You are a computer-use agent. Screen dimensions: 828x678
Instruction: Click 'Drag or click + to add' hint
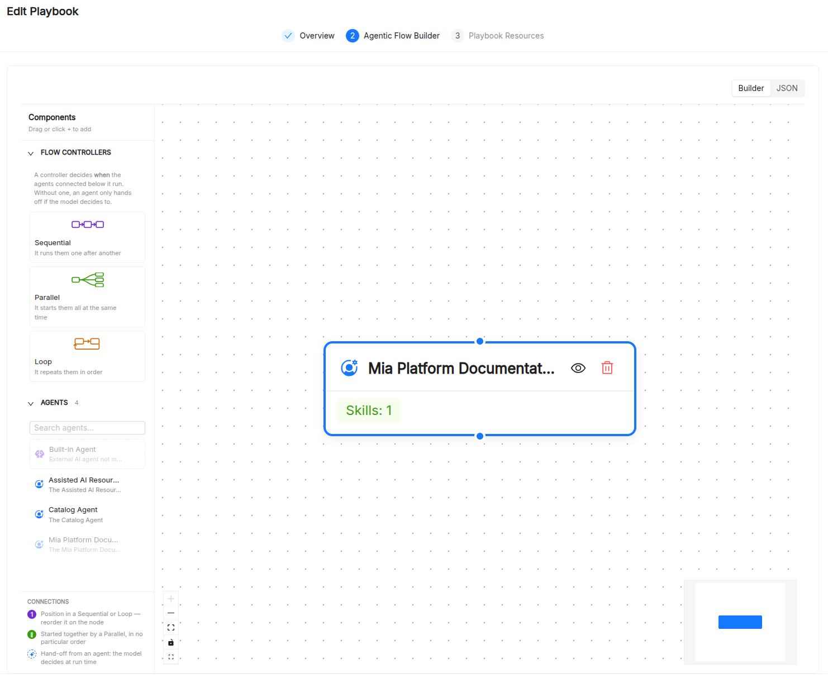tap(60, 129)
